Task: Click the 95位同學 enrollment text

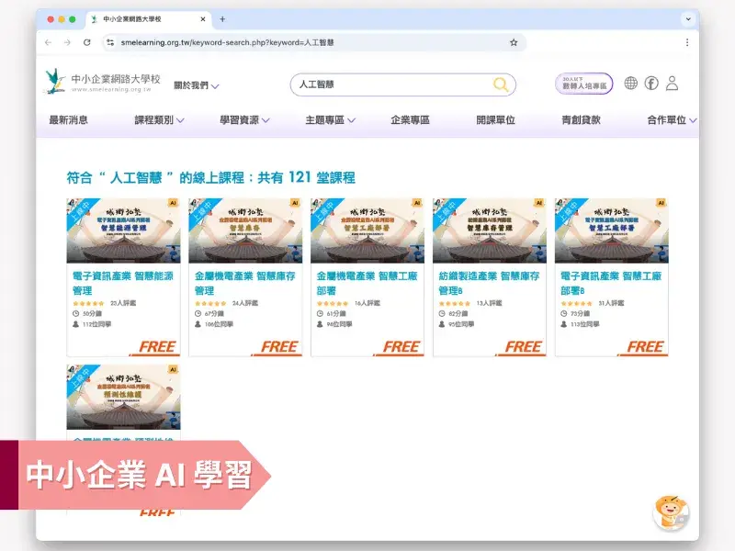Action: coord(461,324)
